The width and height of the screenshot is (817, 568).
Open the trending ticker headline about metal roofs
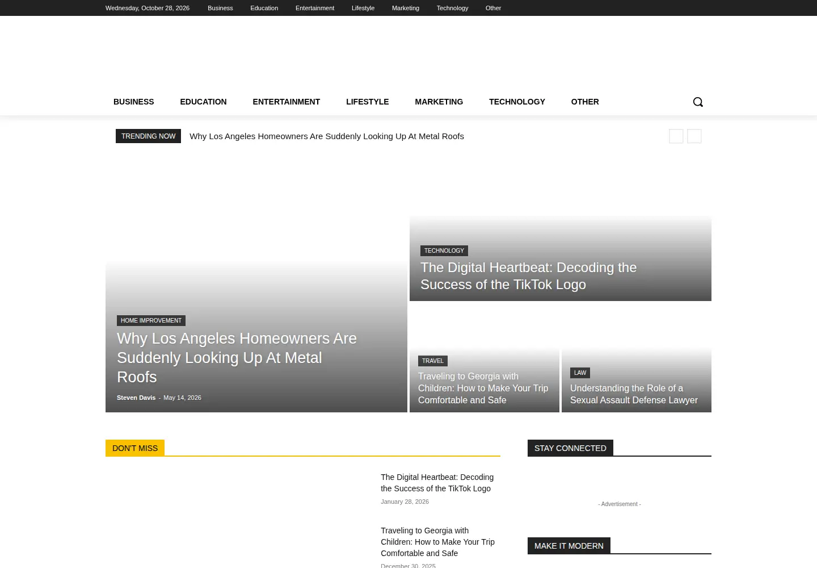tap(327, 136)
